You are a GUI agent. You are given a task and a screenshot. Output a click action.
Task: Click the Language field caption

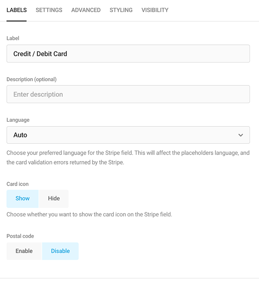pos(18,120)
